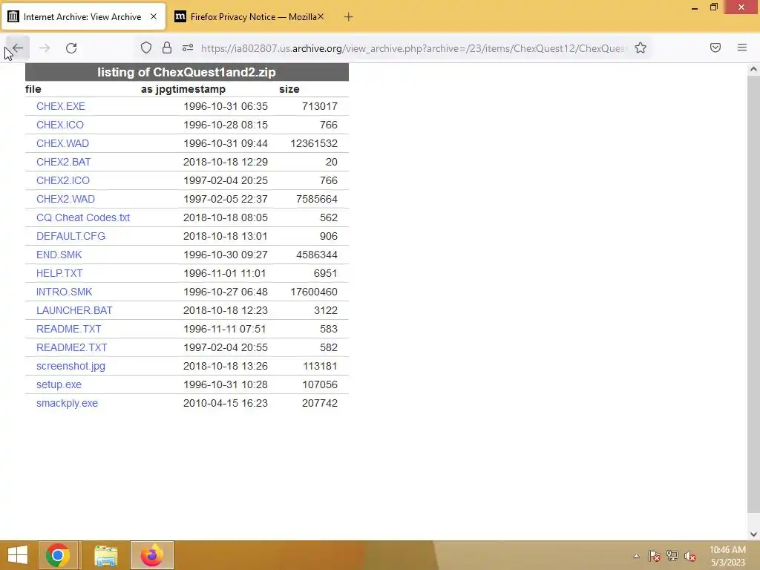Open the screenshot.jpg file link
The width and height of the screenshot is (760, 570).
click(x=71, y=366)
